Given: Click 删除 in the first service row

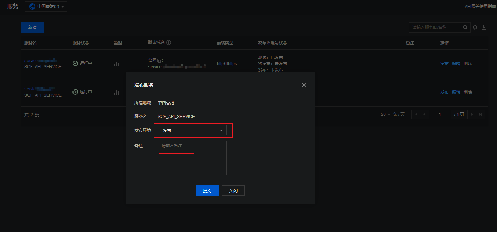Looking at the screenshot, I should click(x=468, y=64).
